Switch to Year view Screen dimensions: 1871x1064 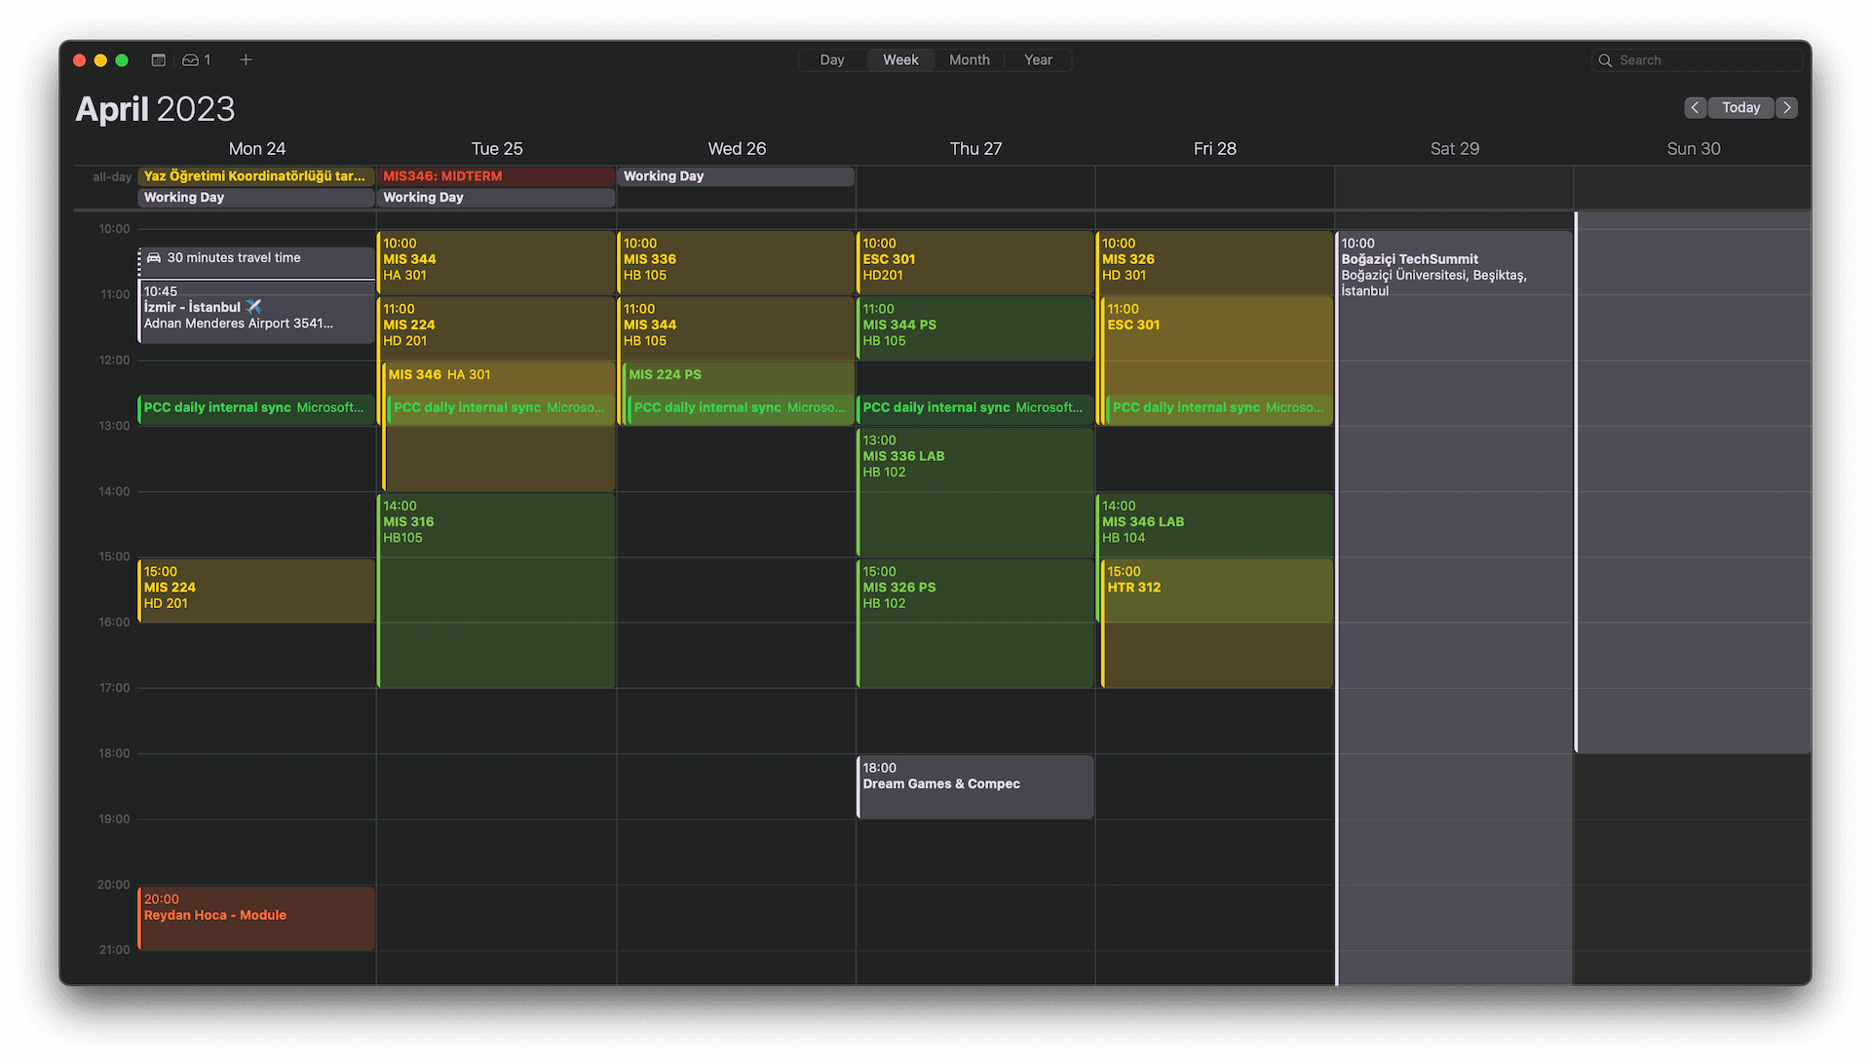tap(1038, 59)
